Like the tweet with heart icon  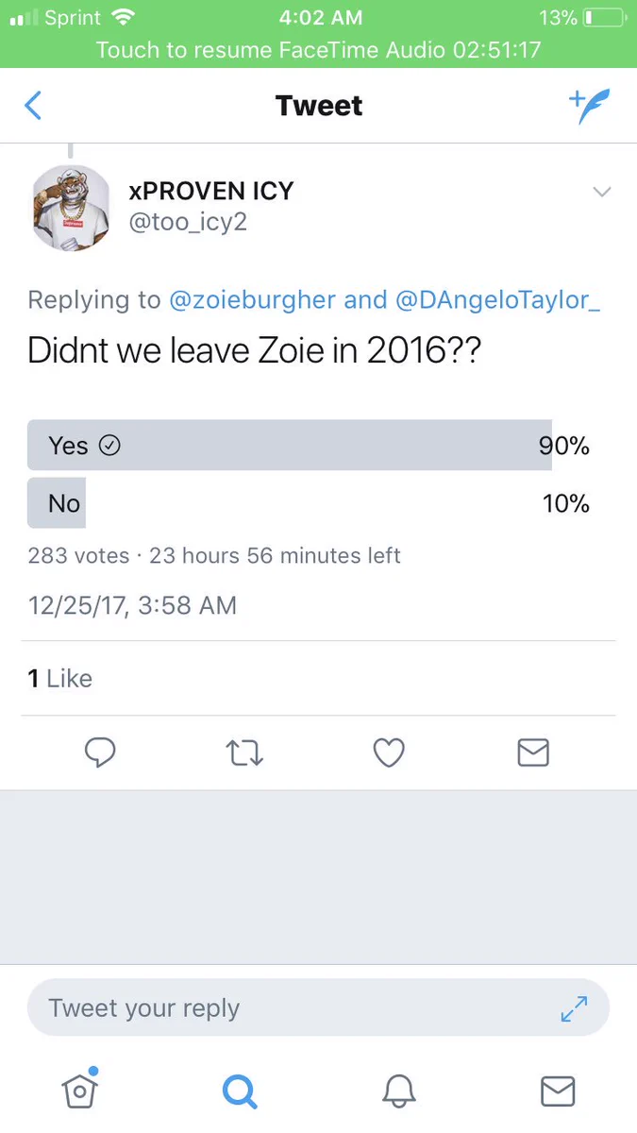click(389, 753)
